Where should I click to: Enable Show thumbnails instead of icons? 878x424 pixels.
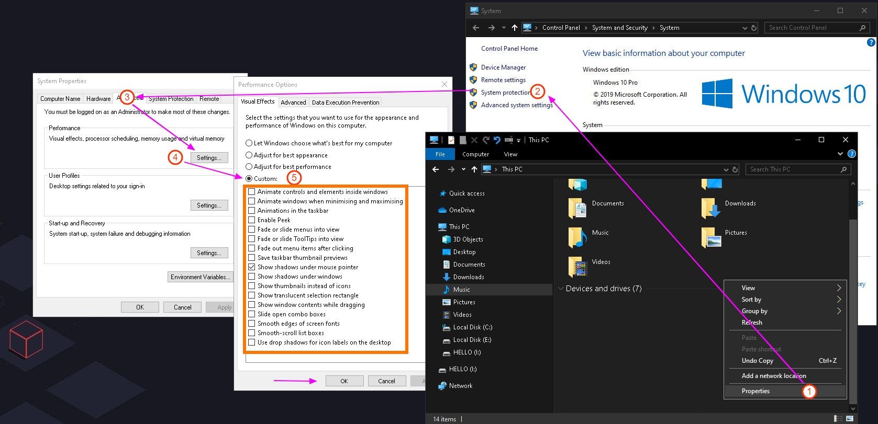[x=252, y=286]
